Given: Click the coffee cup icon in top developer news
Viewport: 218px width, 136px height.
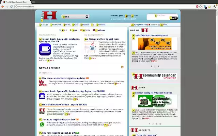Looking at the screenshot, I should coord(45,49).
